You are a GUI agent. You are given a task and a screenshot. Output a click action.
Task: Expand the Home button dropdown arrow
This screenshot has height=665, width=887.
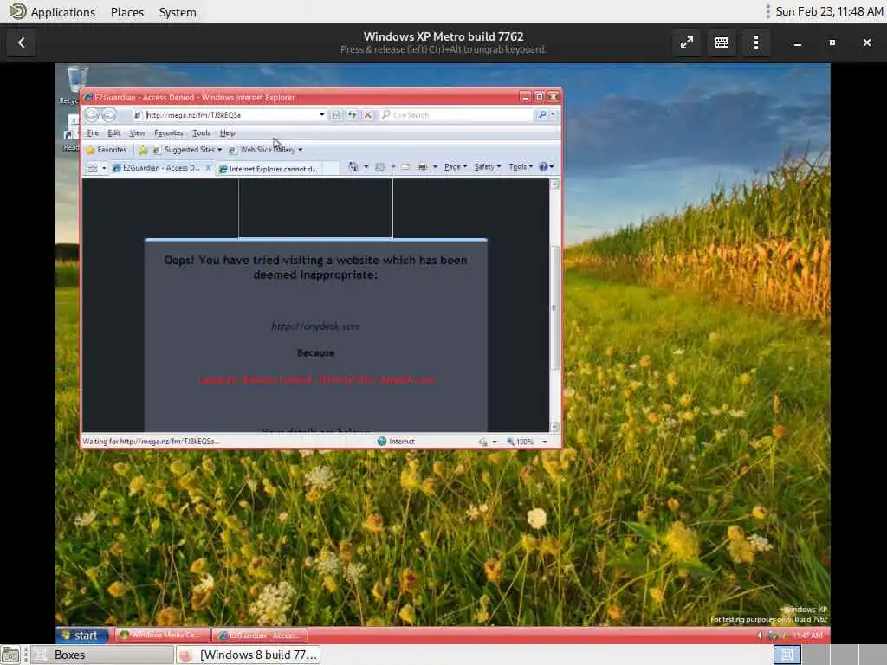pyautogui.click(x=366, y=167)
